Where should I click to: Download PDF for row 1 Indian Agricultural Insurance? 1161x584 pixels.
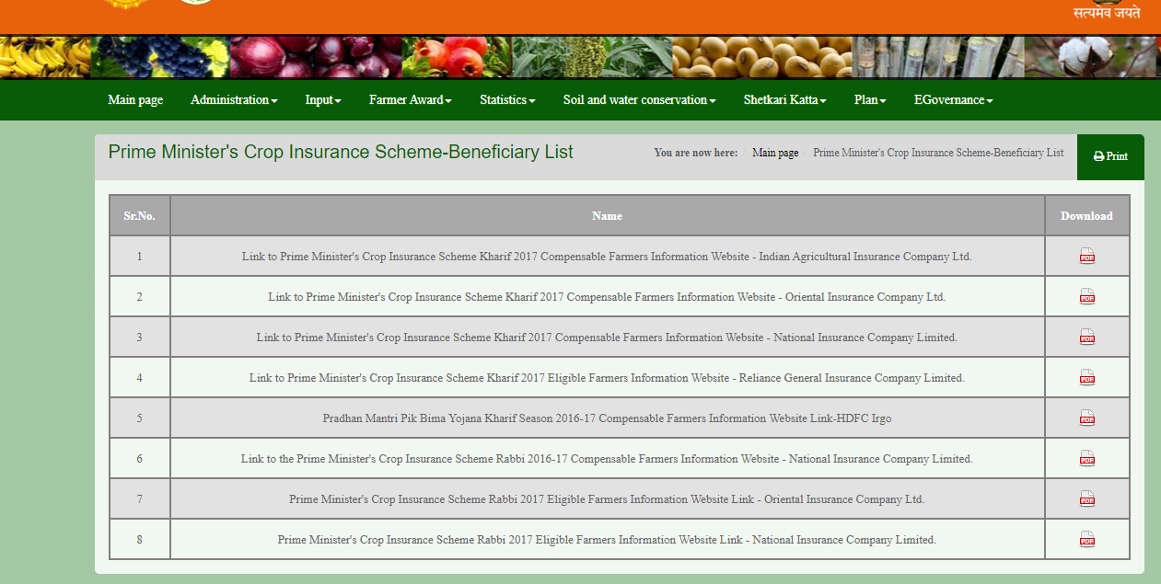pos(1086,257)
